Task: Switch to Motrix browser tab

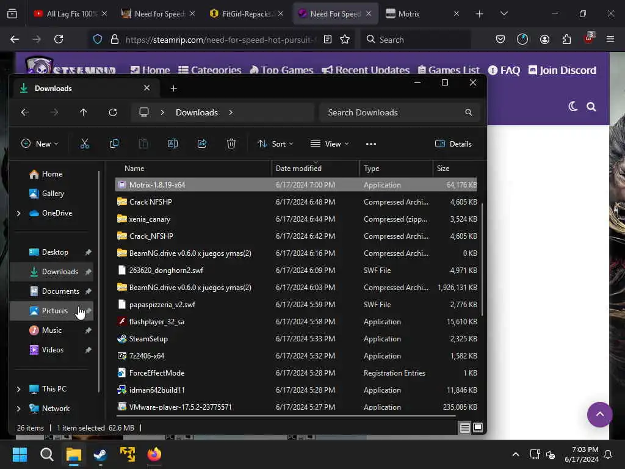Action: pos(423,13)
